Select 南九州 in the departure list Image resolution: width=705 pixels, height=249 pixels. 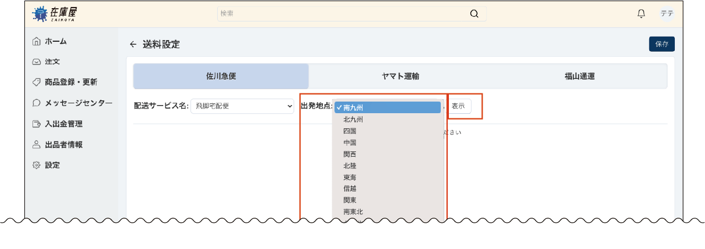point(387,107)
